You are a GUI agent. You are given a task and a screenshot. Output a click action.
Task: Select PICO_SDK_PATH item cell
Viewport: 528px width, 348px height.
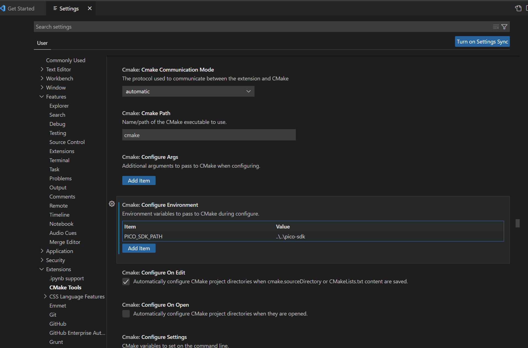(x=143, y=236)
